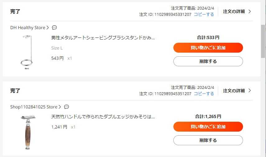The width and height of the screenshot is (266, 157).
Task: Click the Size L variant label
Action: 57,48
